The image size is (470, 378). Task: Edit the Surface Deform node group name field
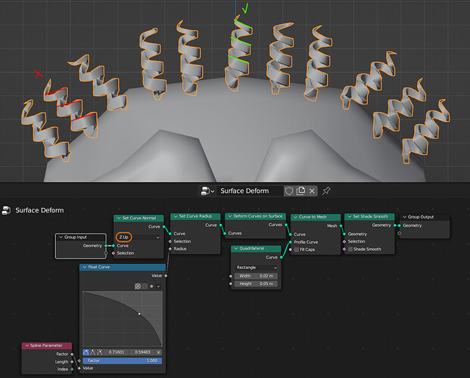pyautogui.click(x=250, y=191)
